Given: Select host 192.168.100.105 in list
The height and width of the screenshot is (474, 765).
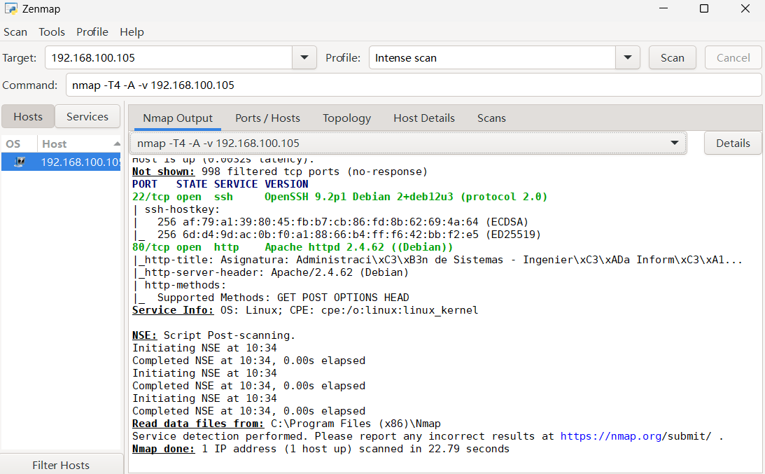Looking at the screenshot, I should click(61, 162).
